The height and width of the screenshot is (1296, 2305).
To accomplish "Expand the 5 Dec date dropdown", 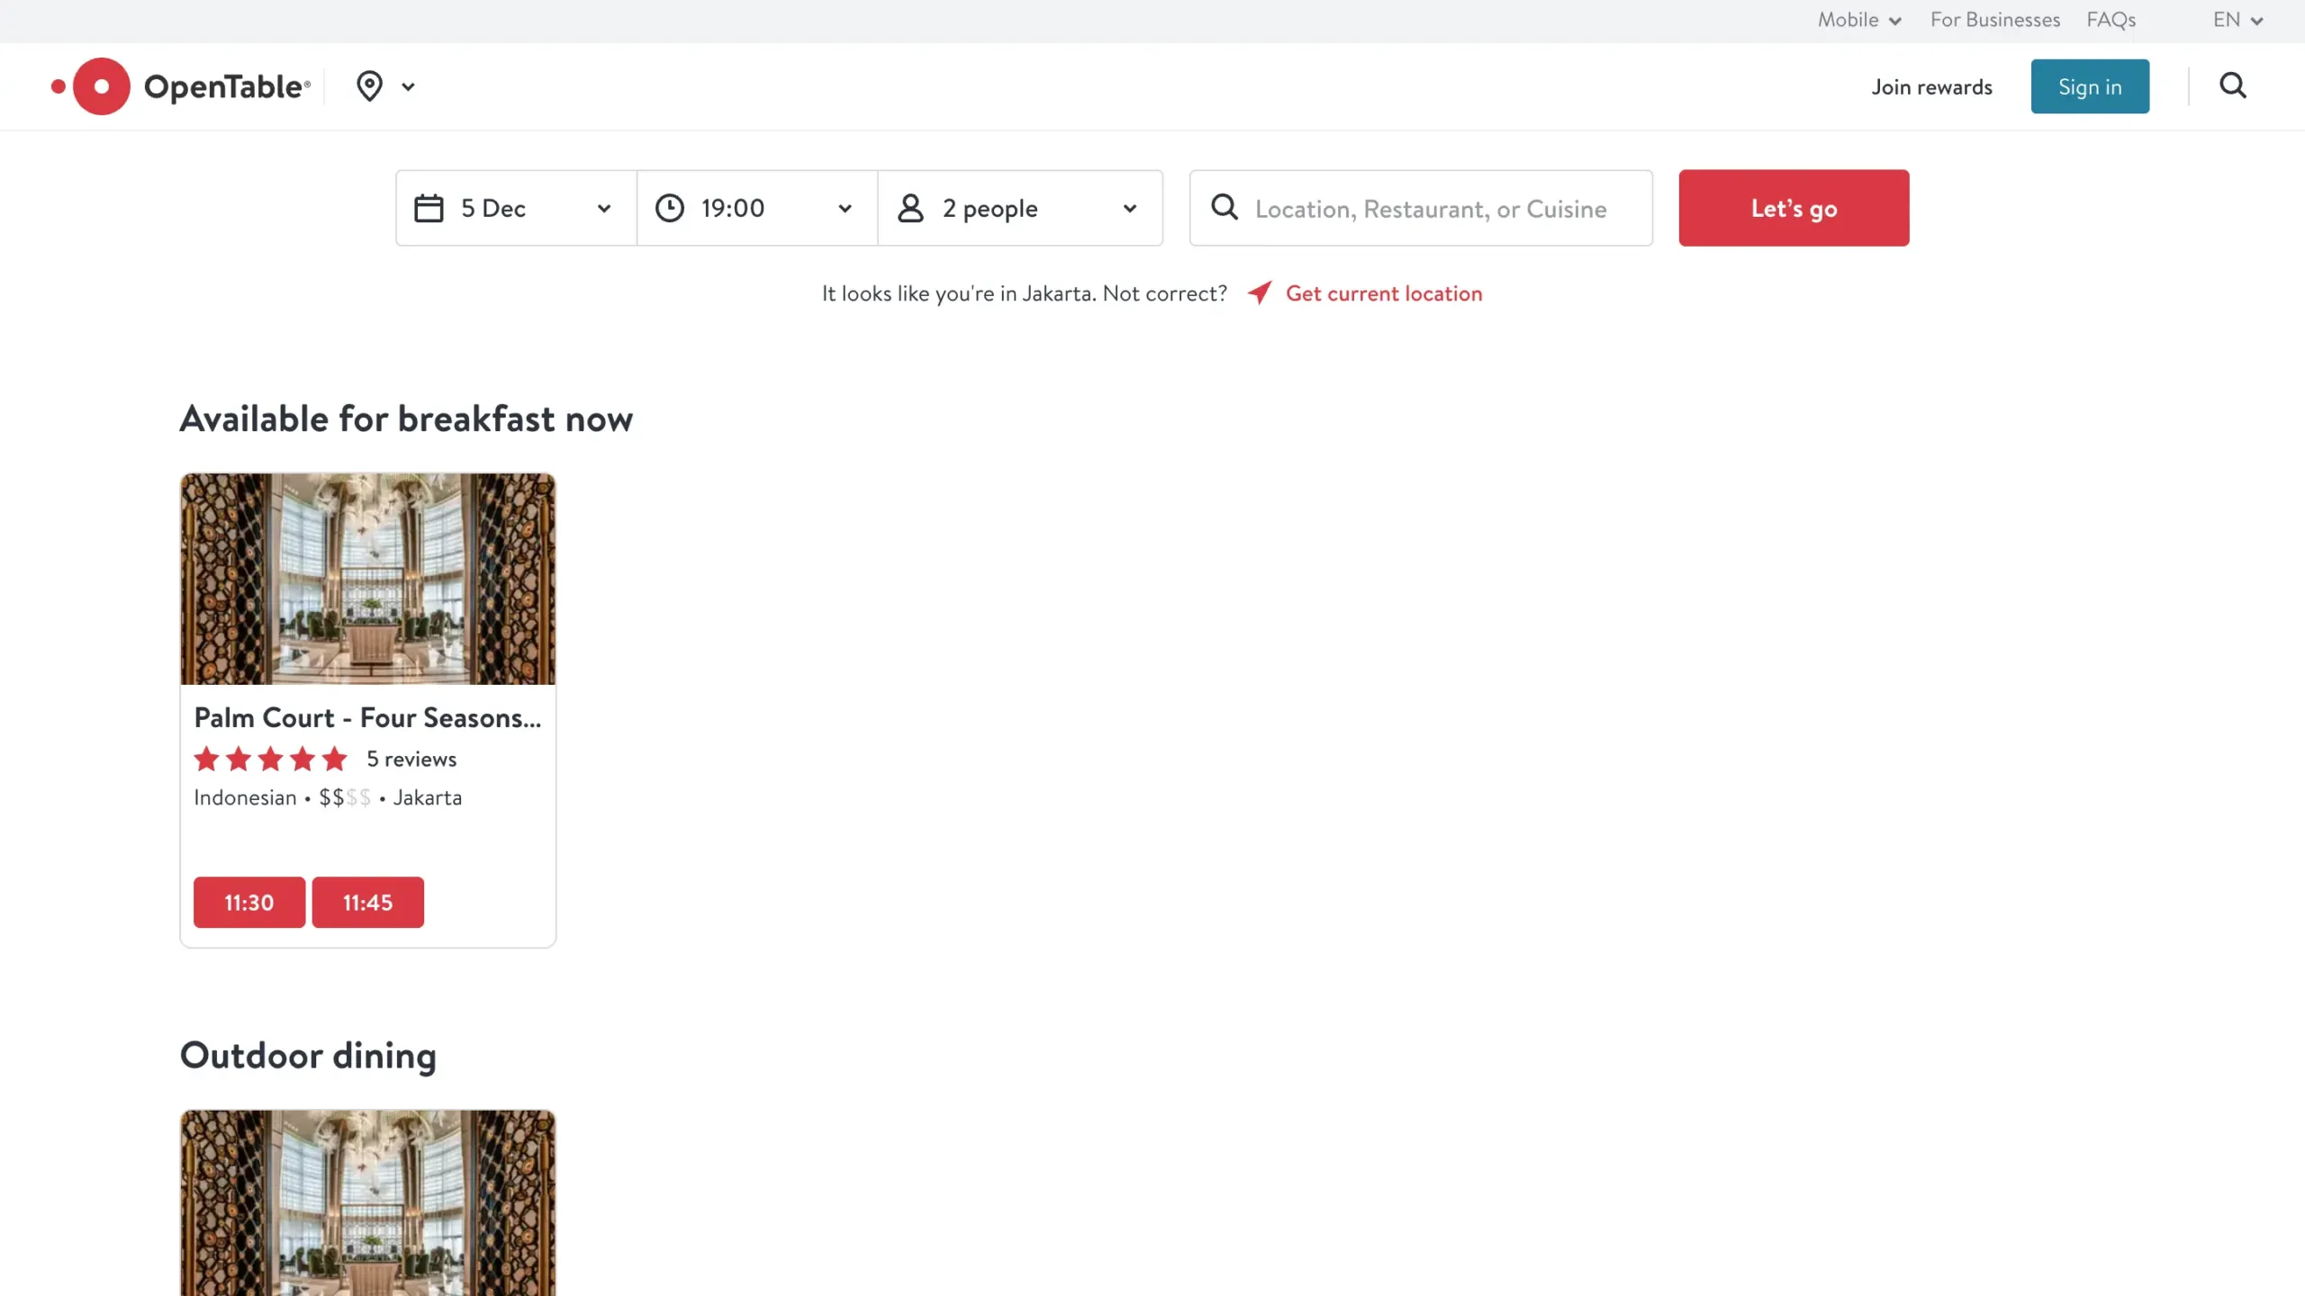I will point(603,208).
